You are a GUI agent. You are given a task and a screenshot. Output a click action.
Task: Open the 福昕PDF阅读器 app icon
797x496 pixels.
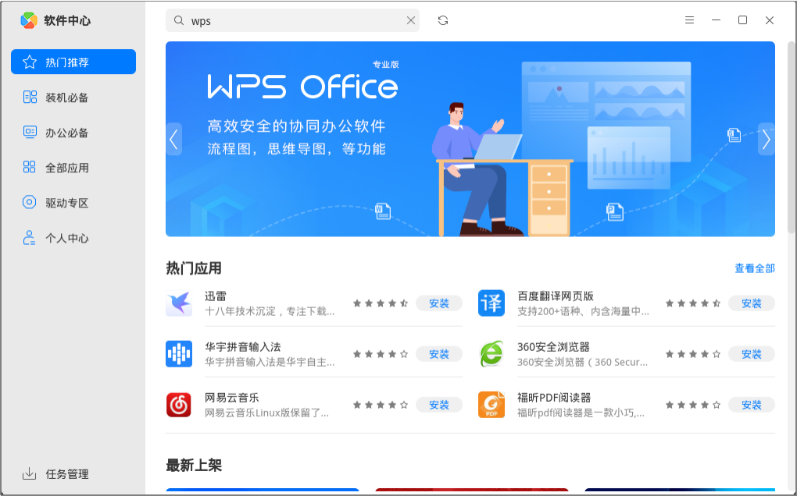point(491,404)
